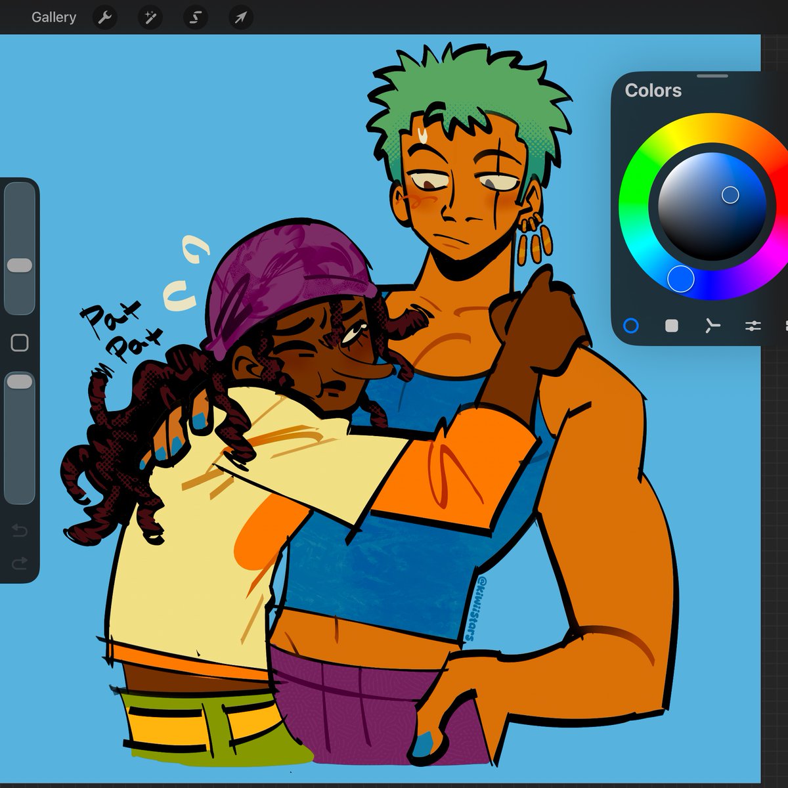Open the Adjustments magic wand menu
Screen dimensions: 788x788
150,18
